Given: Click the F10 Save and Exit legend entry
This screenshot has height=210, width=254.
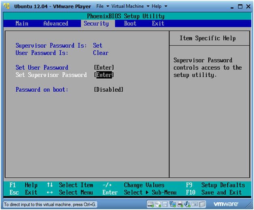Looking at the screenshot, I should pos(214,192).
